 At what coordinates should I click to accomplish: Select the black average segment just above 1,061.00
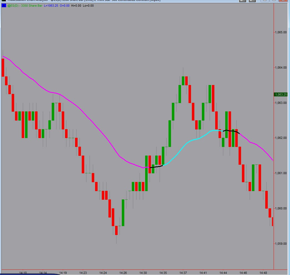[x=156, y=167]
